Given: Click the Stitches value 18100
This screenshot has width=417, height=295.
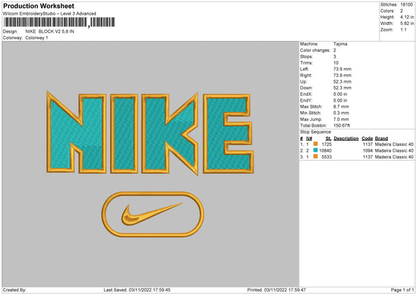Looking at the screenshot, I should tap(407, 5).
